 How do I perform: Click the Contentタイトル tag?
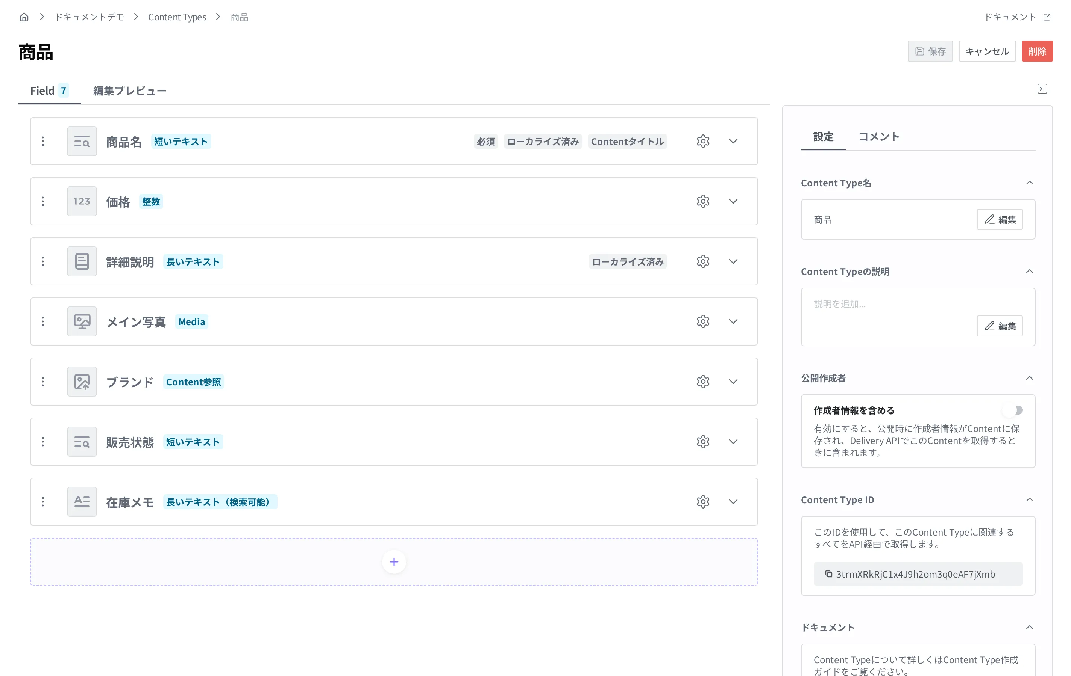[627, 141]
